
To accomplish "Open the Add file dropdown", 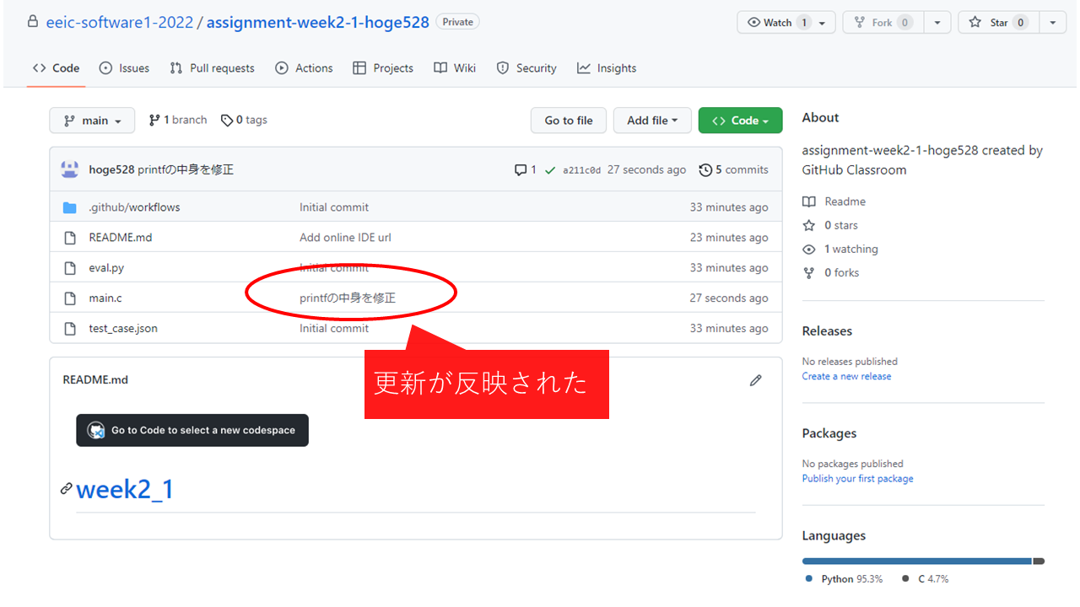I will tap(652, 121).
